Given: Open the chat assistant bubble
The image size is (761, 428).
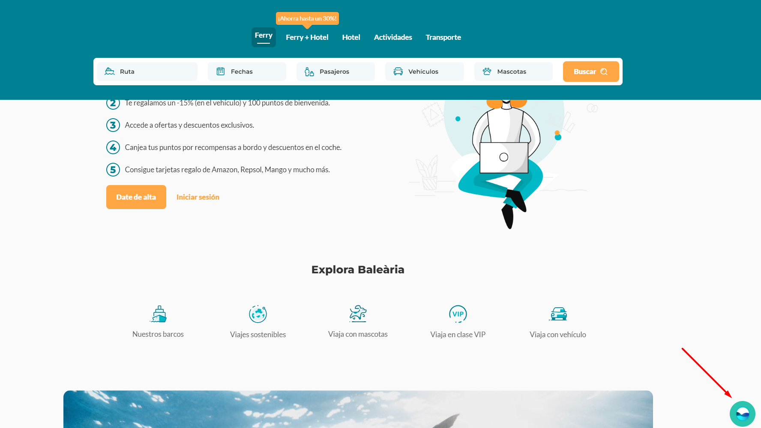Looking at the screenshot, I should coord(742,414).
